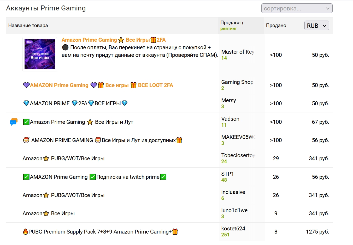Image resolution: width=353 pixels, height=245 pixels.
Task: Click the fire icon before PUBG Premium Supply Pack
Action: [x=26, y=232]
